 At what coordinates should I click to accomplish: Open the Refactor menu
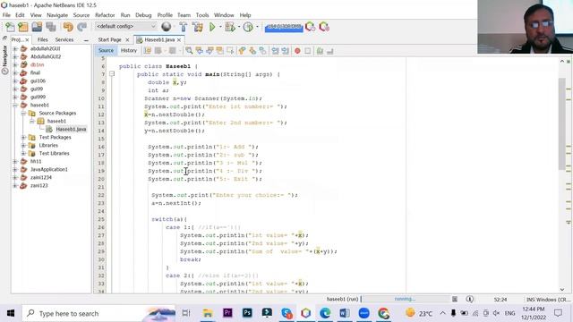click(x=105, y=15)
